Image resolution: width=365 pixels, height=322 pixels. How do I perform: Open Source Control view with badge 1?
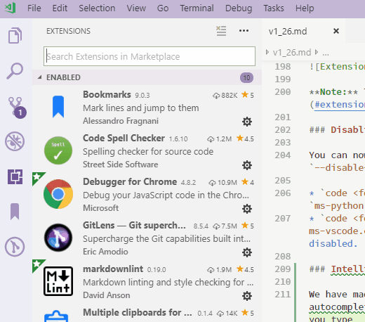[17, 107]
